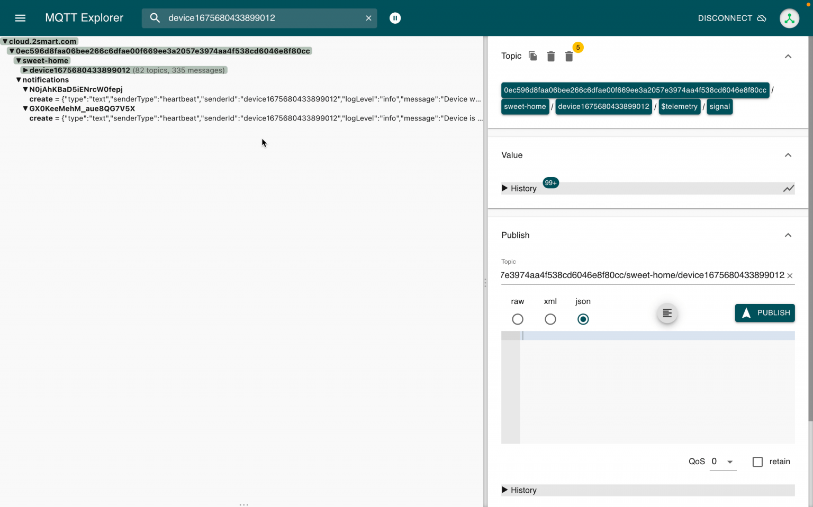Click the trash icon with badge 5
Screen dimensions: 813x507
(x=569, y=56)
